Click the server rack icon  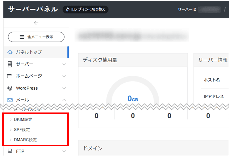pyautogui.click(x=10, y=64)
